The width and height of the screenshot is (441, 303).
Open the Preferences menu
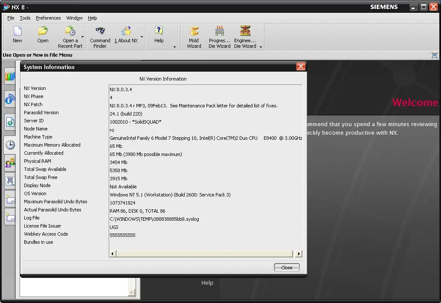(x=48, y=18)
